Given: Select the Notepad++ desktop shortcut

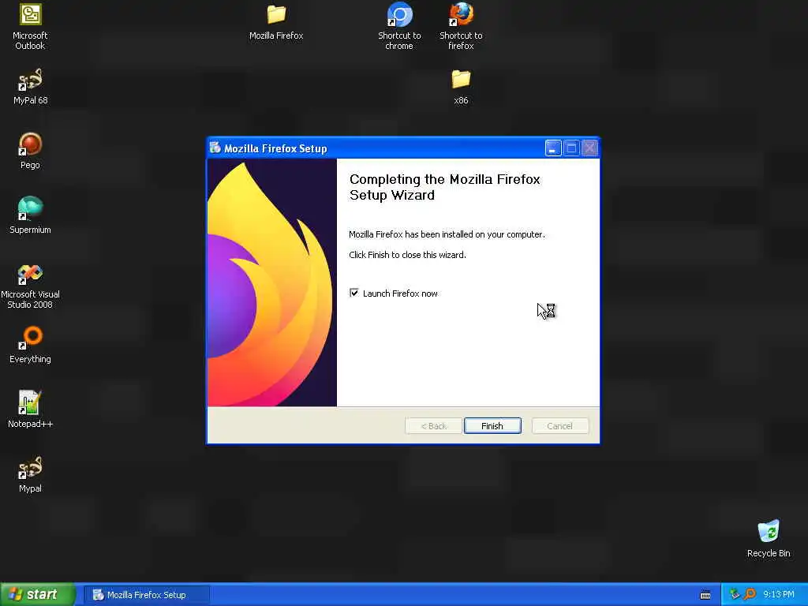Looking at the screenshot, I should pos(30,410).
